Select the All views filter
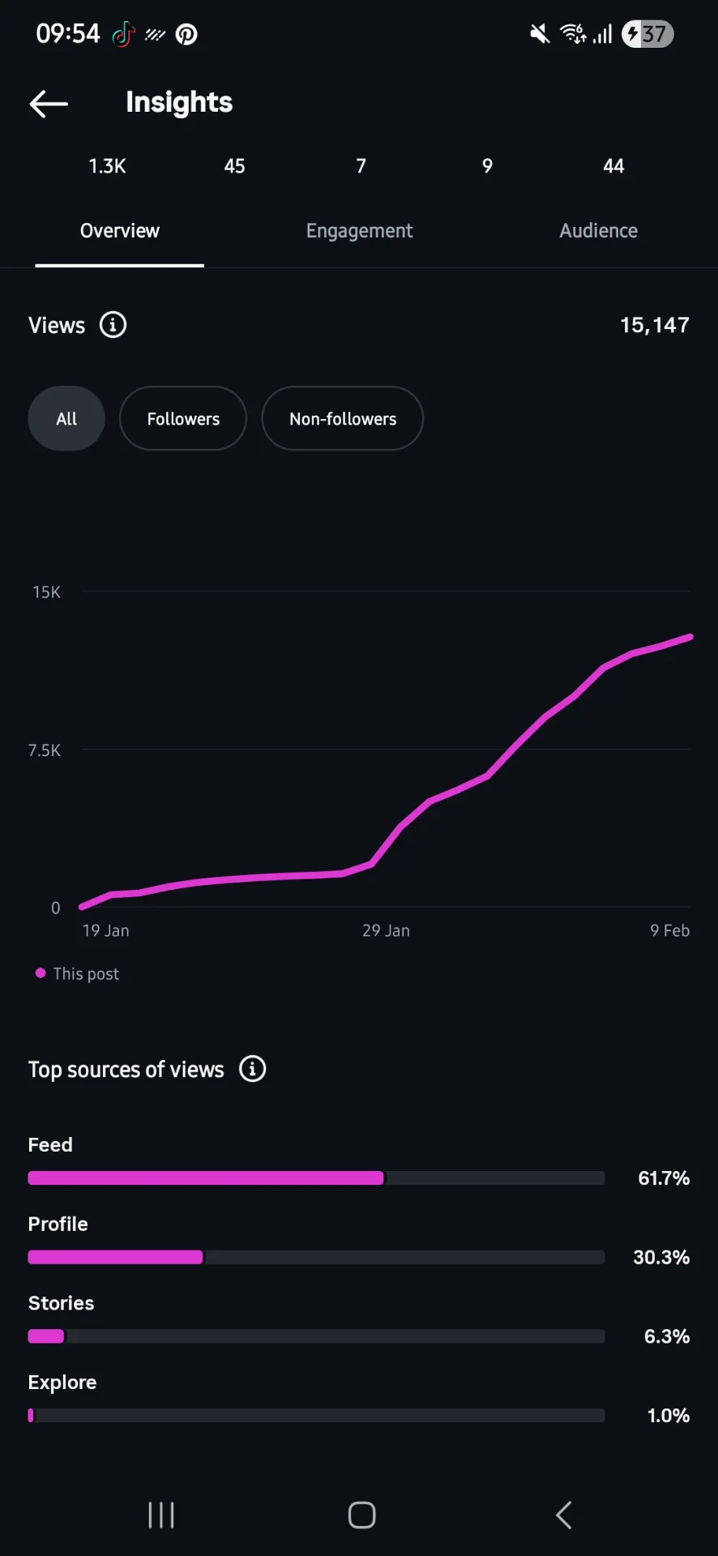Viewport: 718px width, 1556px height. (x=66, y=419)
